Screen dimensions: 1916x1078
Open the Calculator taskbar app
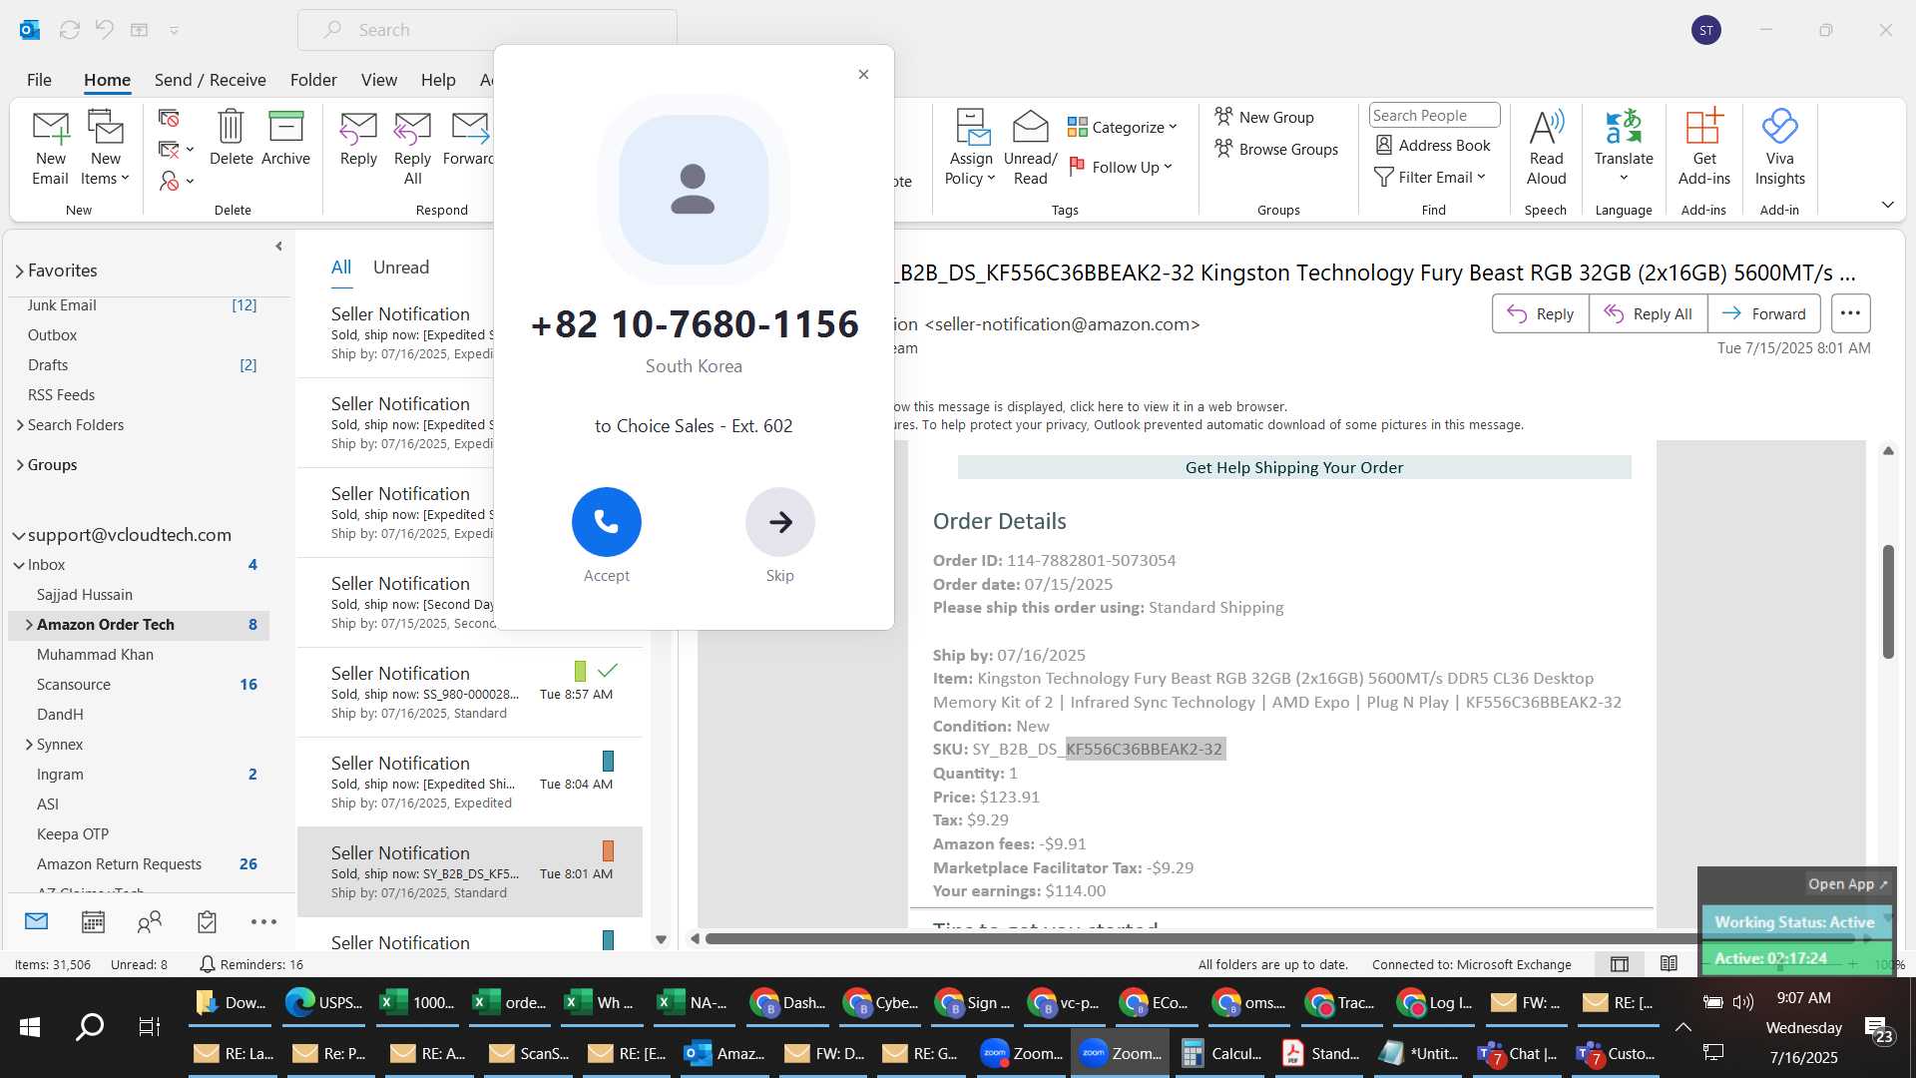pos(1222,1053)
